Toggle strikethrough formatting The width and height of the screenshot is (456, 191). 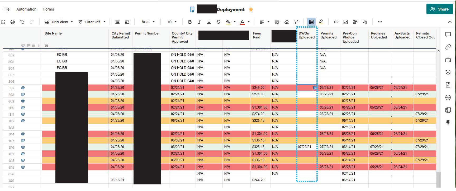click(218, 22)
